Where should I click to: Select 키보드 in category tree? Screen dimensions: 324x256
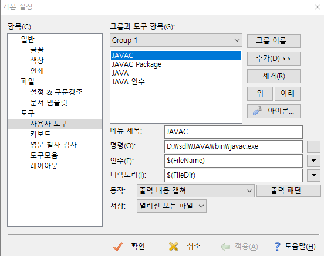coord(41,134)
